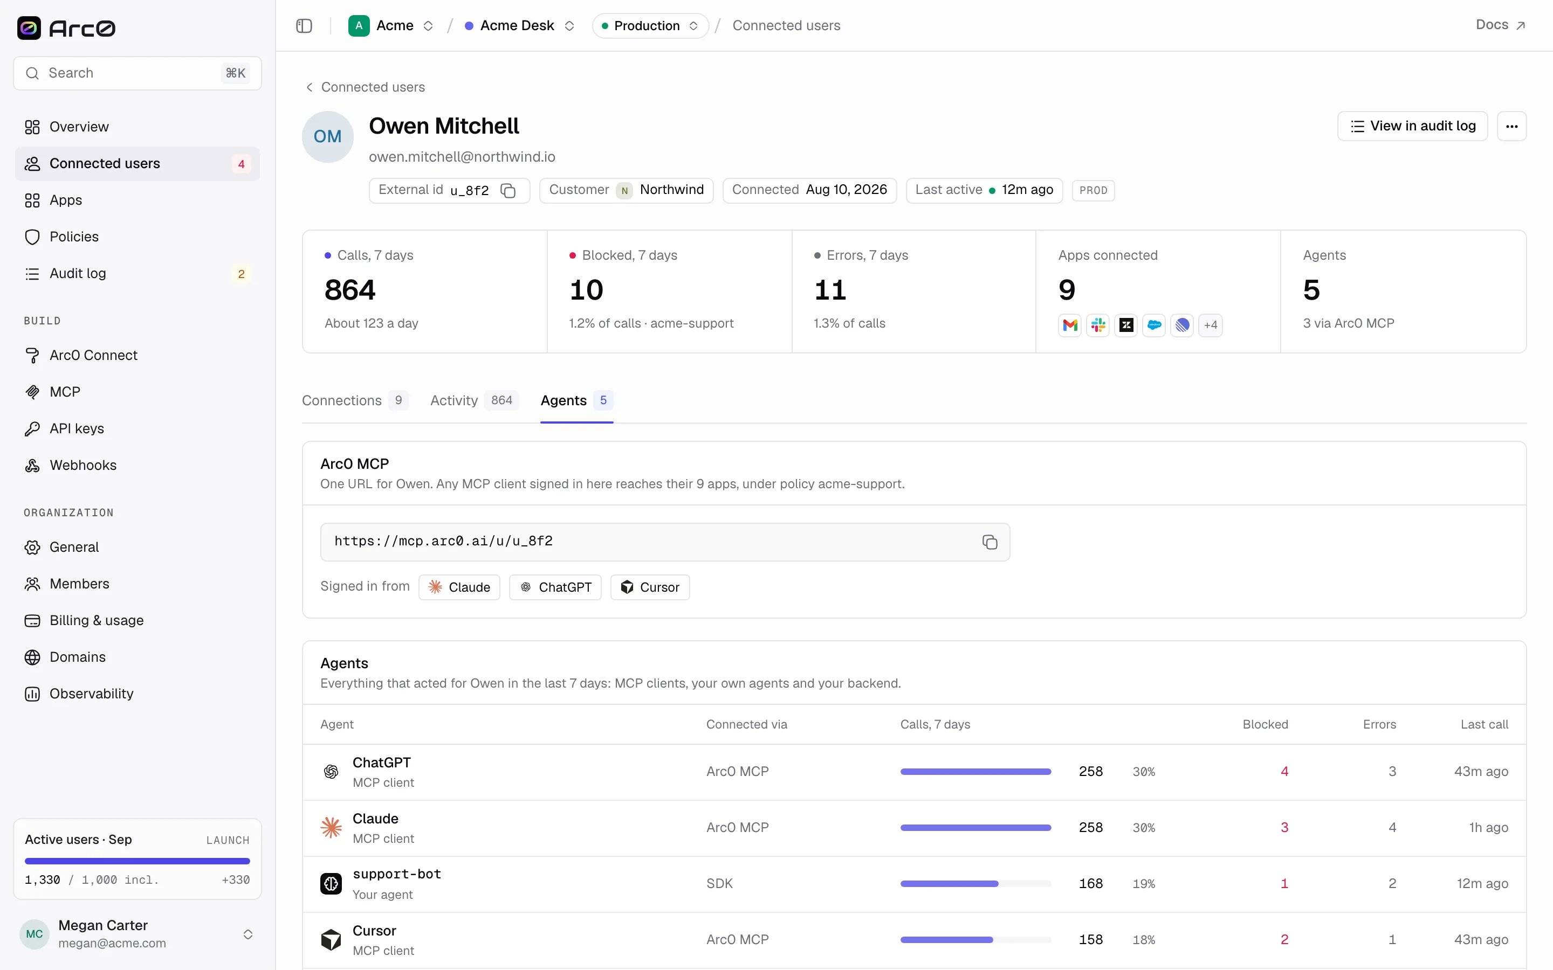This screenshot has width=1553, height=970.
Task: Click the Northwind customer badge icon
Action: (624, 191)
